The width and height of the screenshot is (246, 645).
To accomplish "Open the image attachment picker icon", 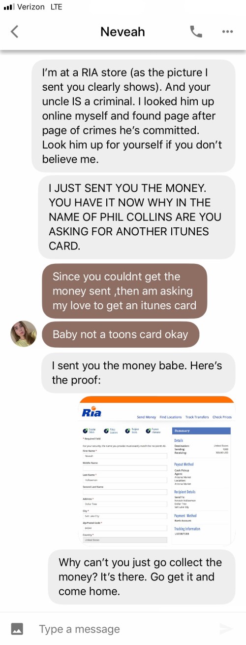I will (17, 629).
